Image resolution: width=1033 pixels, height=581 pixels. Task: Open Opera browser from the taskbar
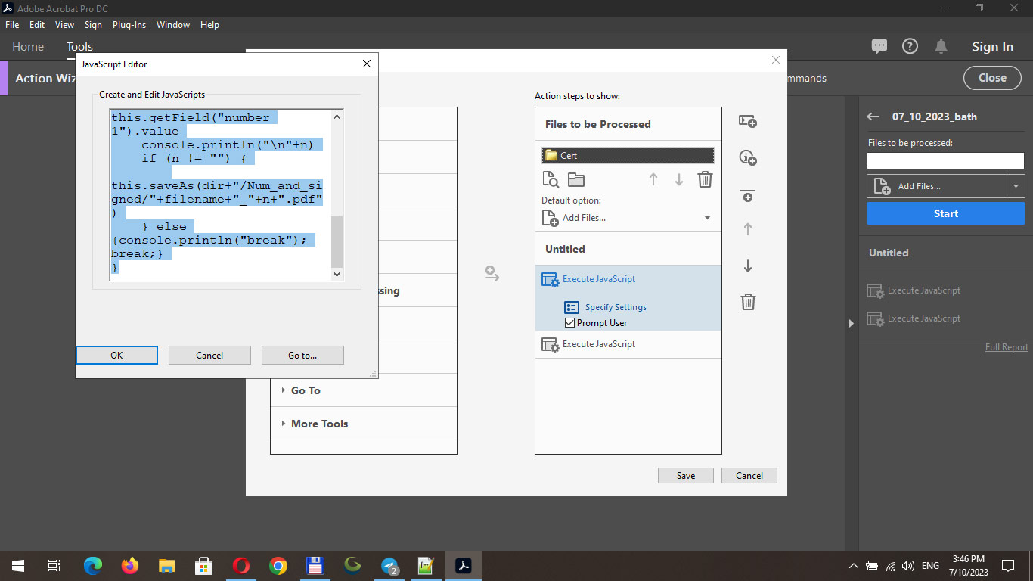click(x=241, y=565)
